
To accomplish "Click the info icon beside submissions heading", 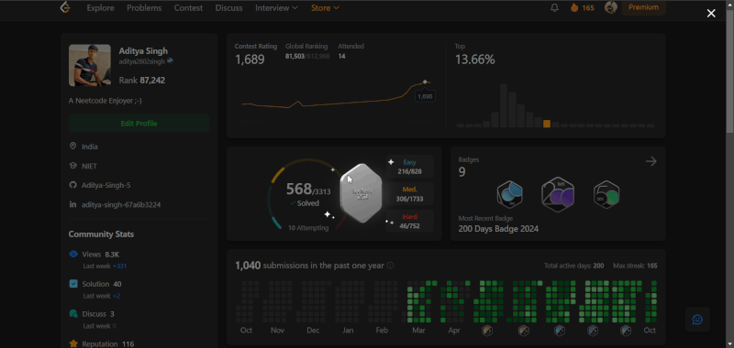I will (x=391, y=266).
